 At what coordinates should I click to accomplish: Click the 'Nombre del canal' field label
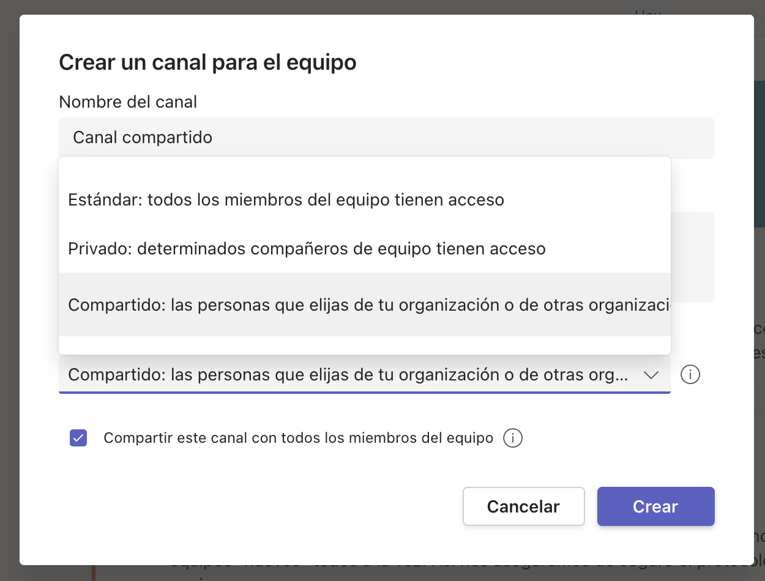point(128,102)
